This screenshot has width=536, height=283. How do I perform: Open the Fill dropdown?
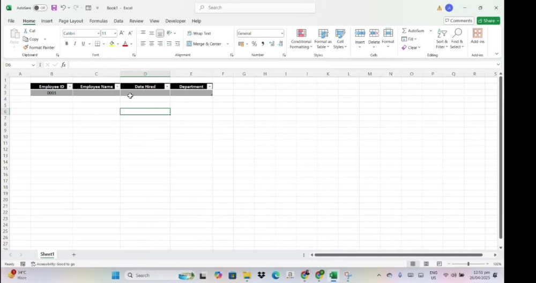[409, 39]
